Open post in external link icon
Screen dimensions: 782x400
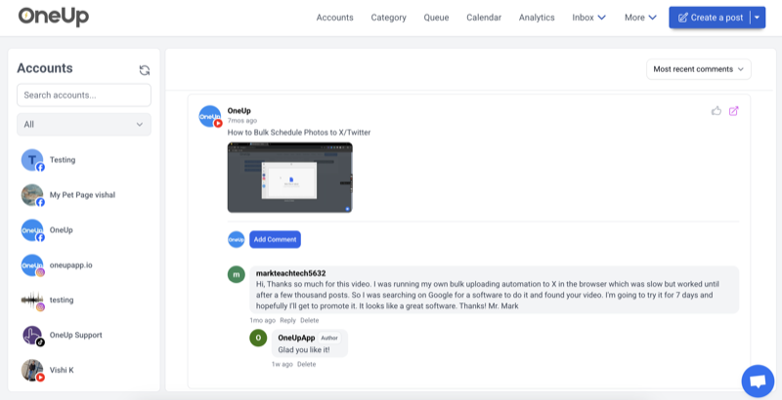(x=734, y=111)
